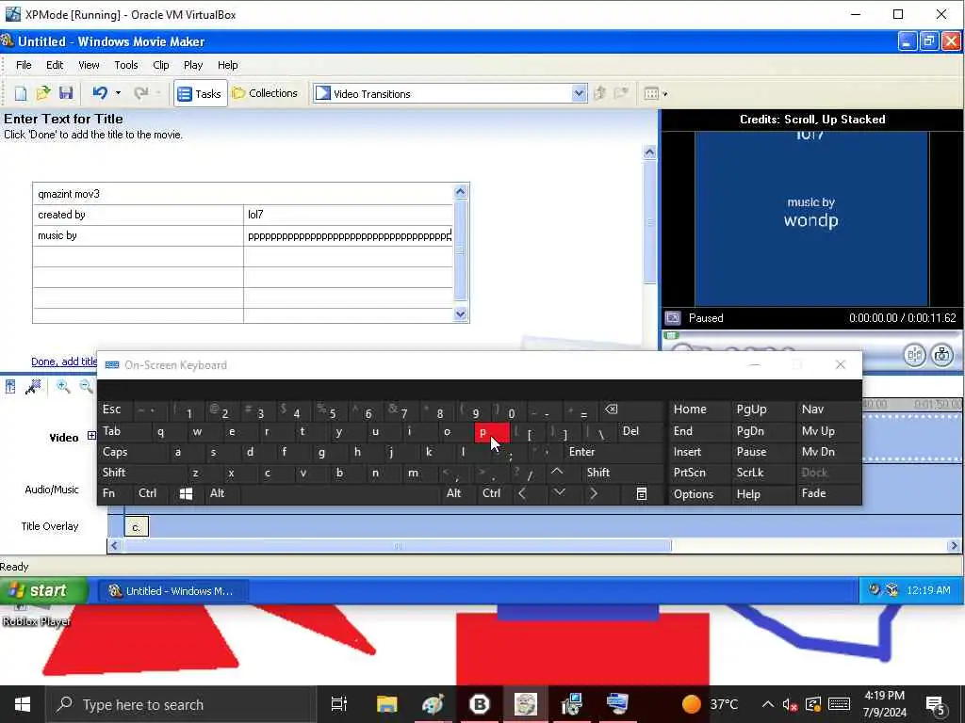
Task: Open the Help menu
Action: tap(227, 65)
